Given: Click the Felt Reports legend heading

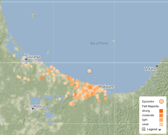Looking at the screenshot, I should coord(150,106).
